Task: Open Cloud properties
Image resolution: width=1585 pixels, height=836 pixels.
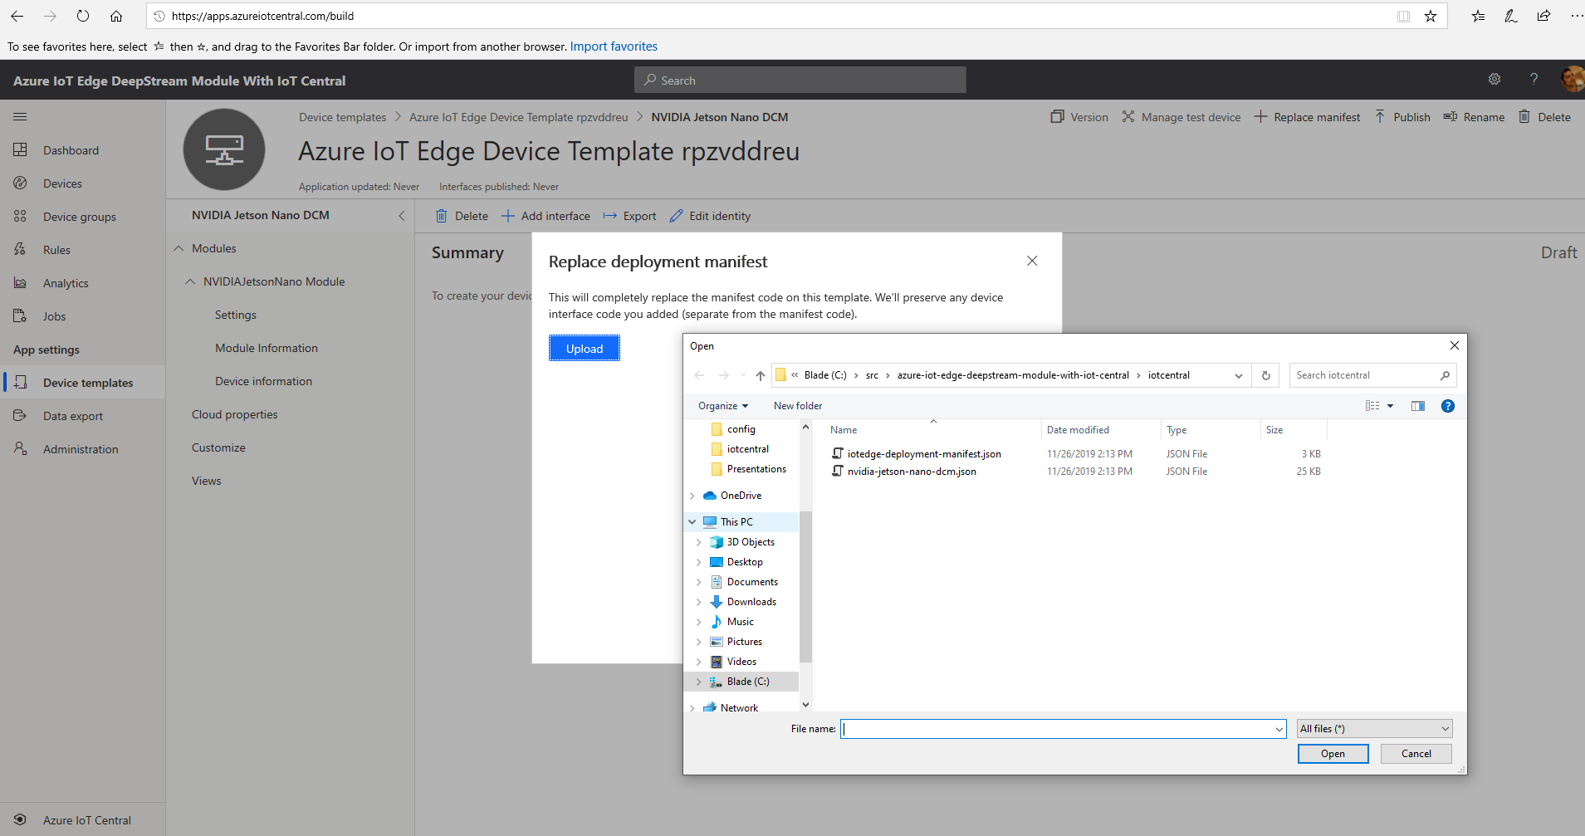Action: coord(235,414)
